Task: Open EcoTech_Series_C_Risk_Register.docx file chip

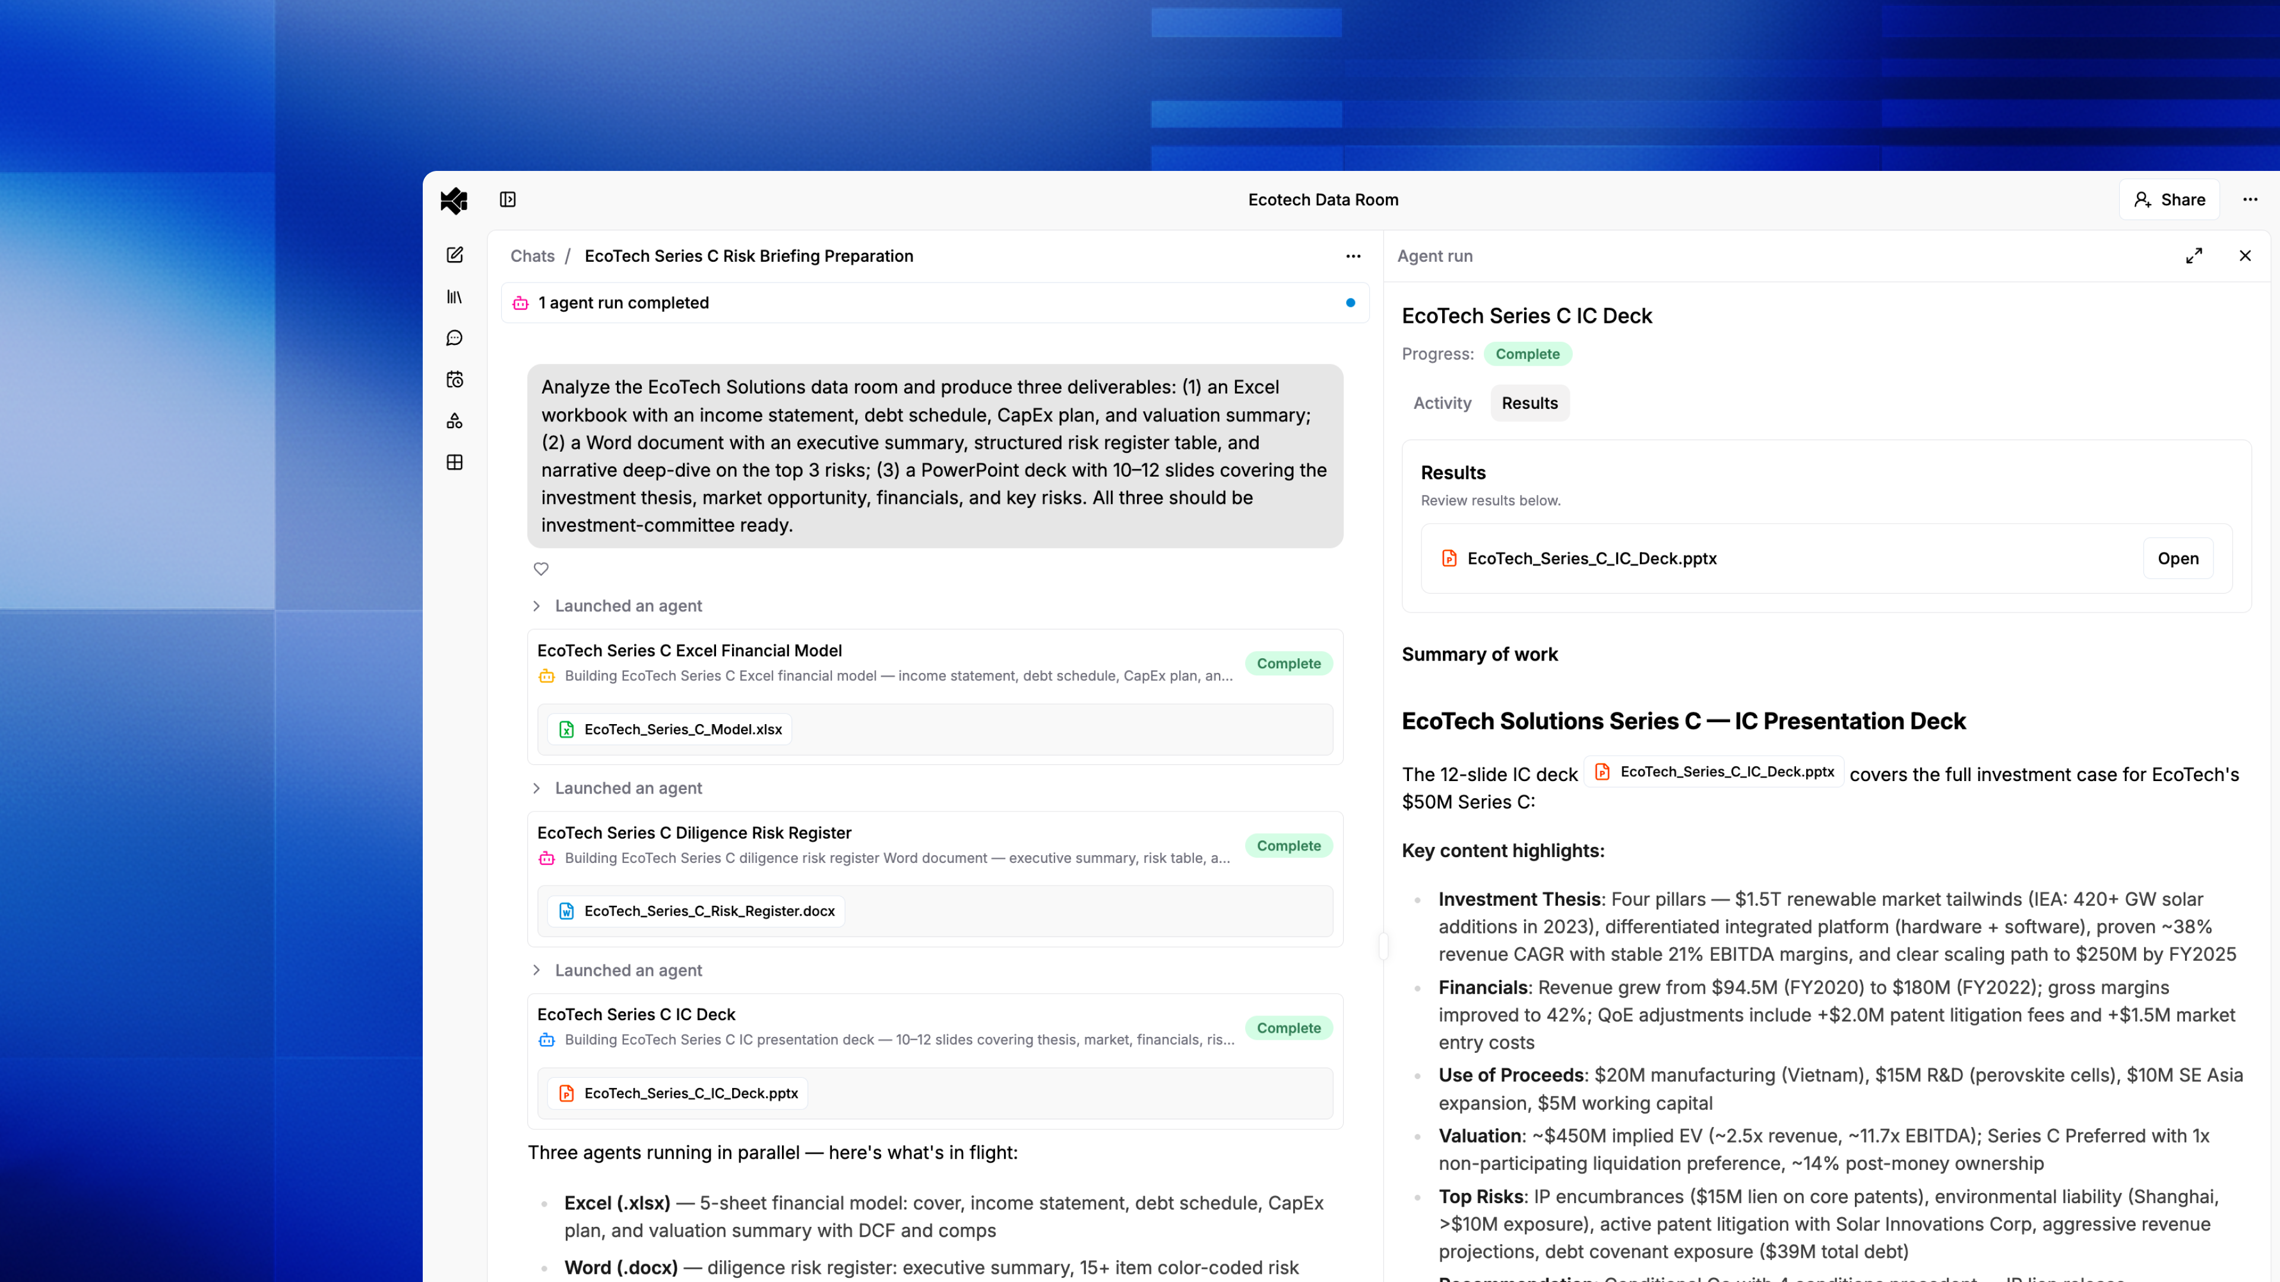Action: click(696, 911)
